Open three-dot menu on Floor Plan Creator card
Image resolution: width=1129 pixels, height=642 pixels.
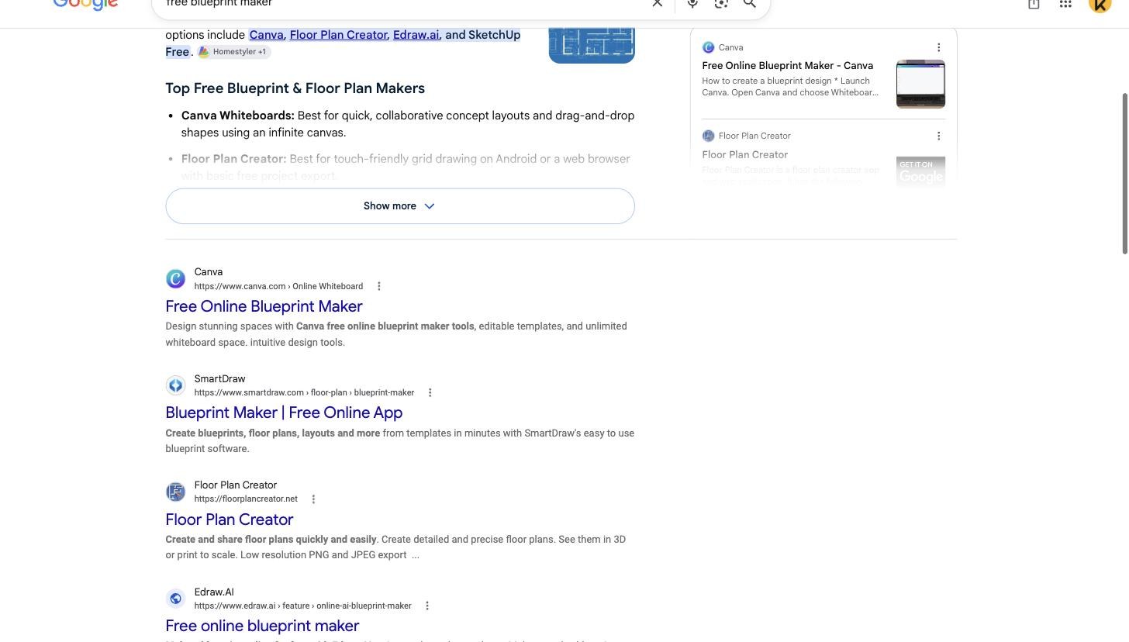939,136
